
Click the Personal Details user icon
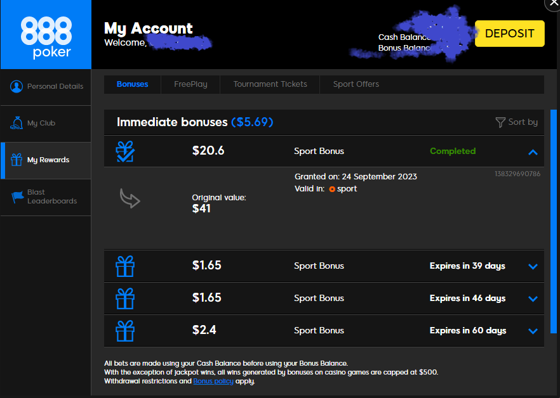point(17,87)
